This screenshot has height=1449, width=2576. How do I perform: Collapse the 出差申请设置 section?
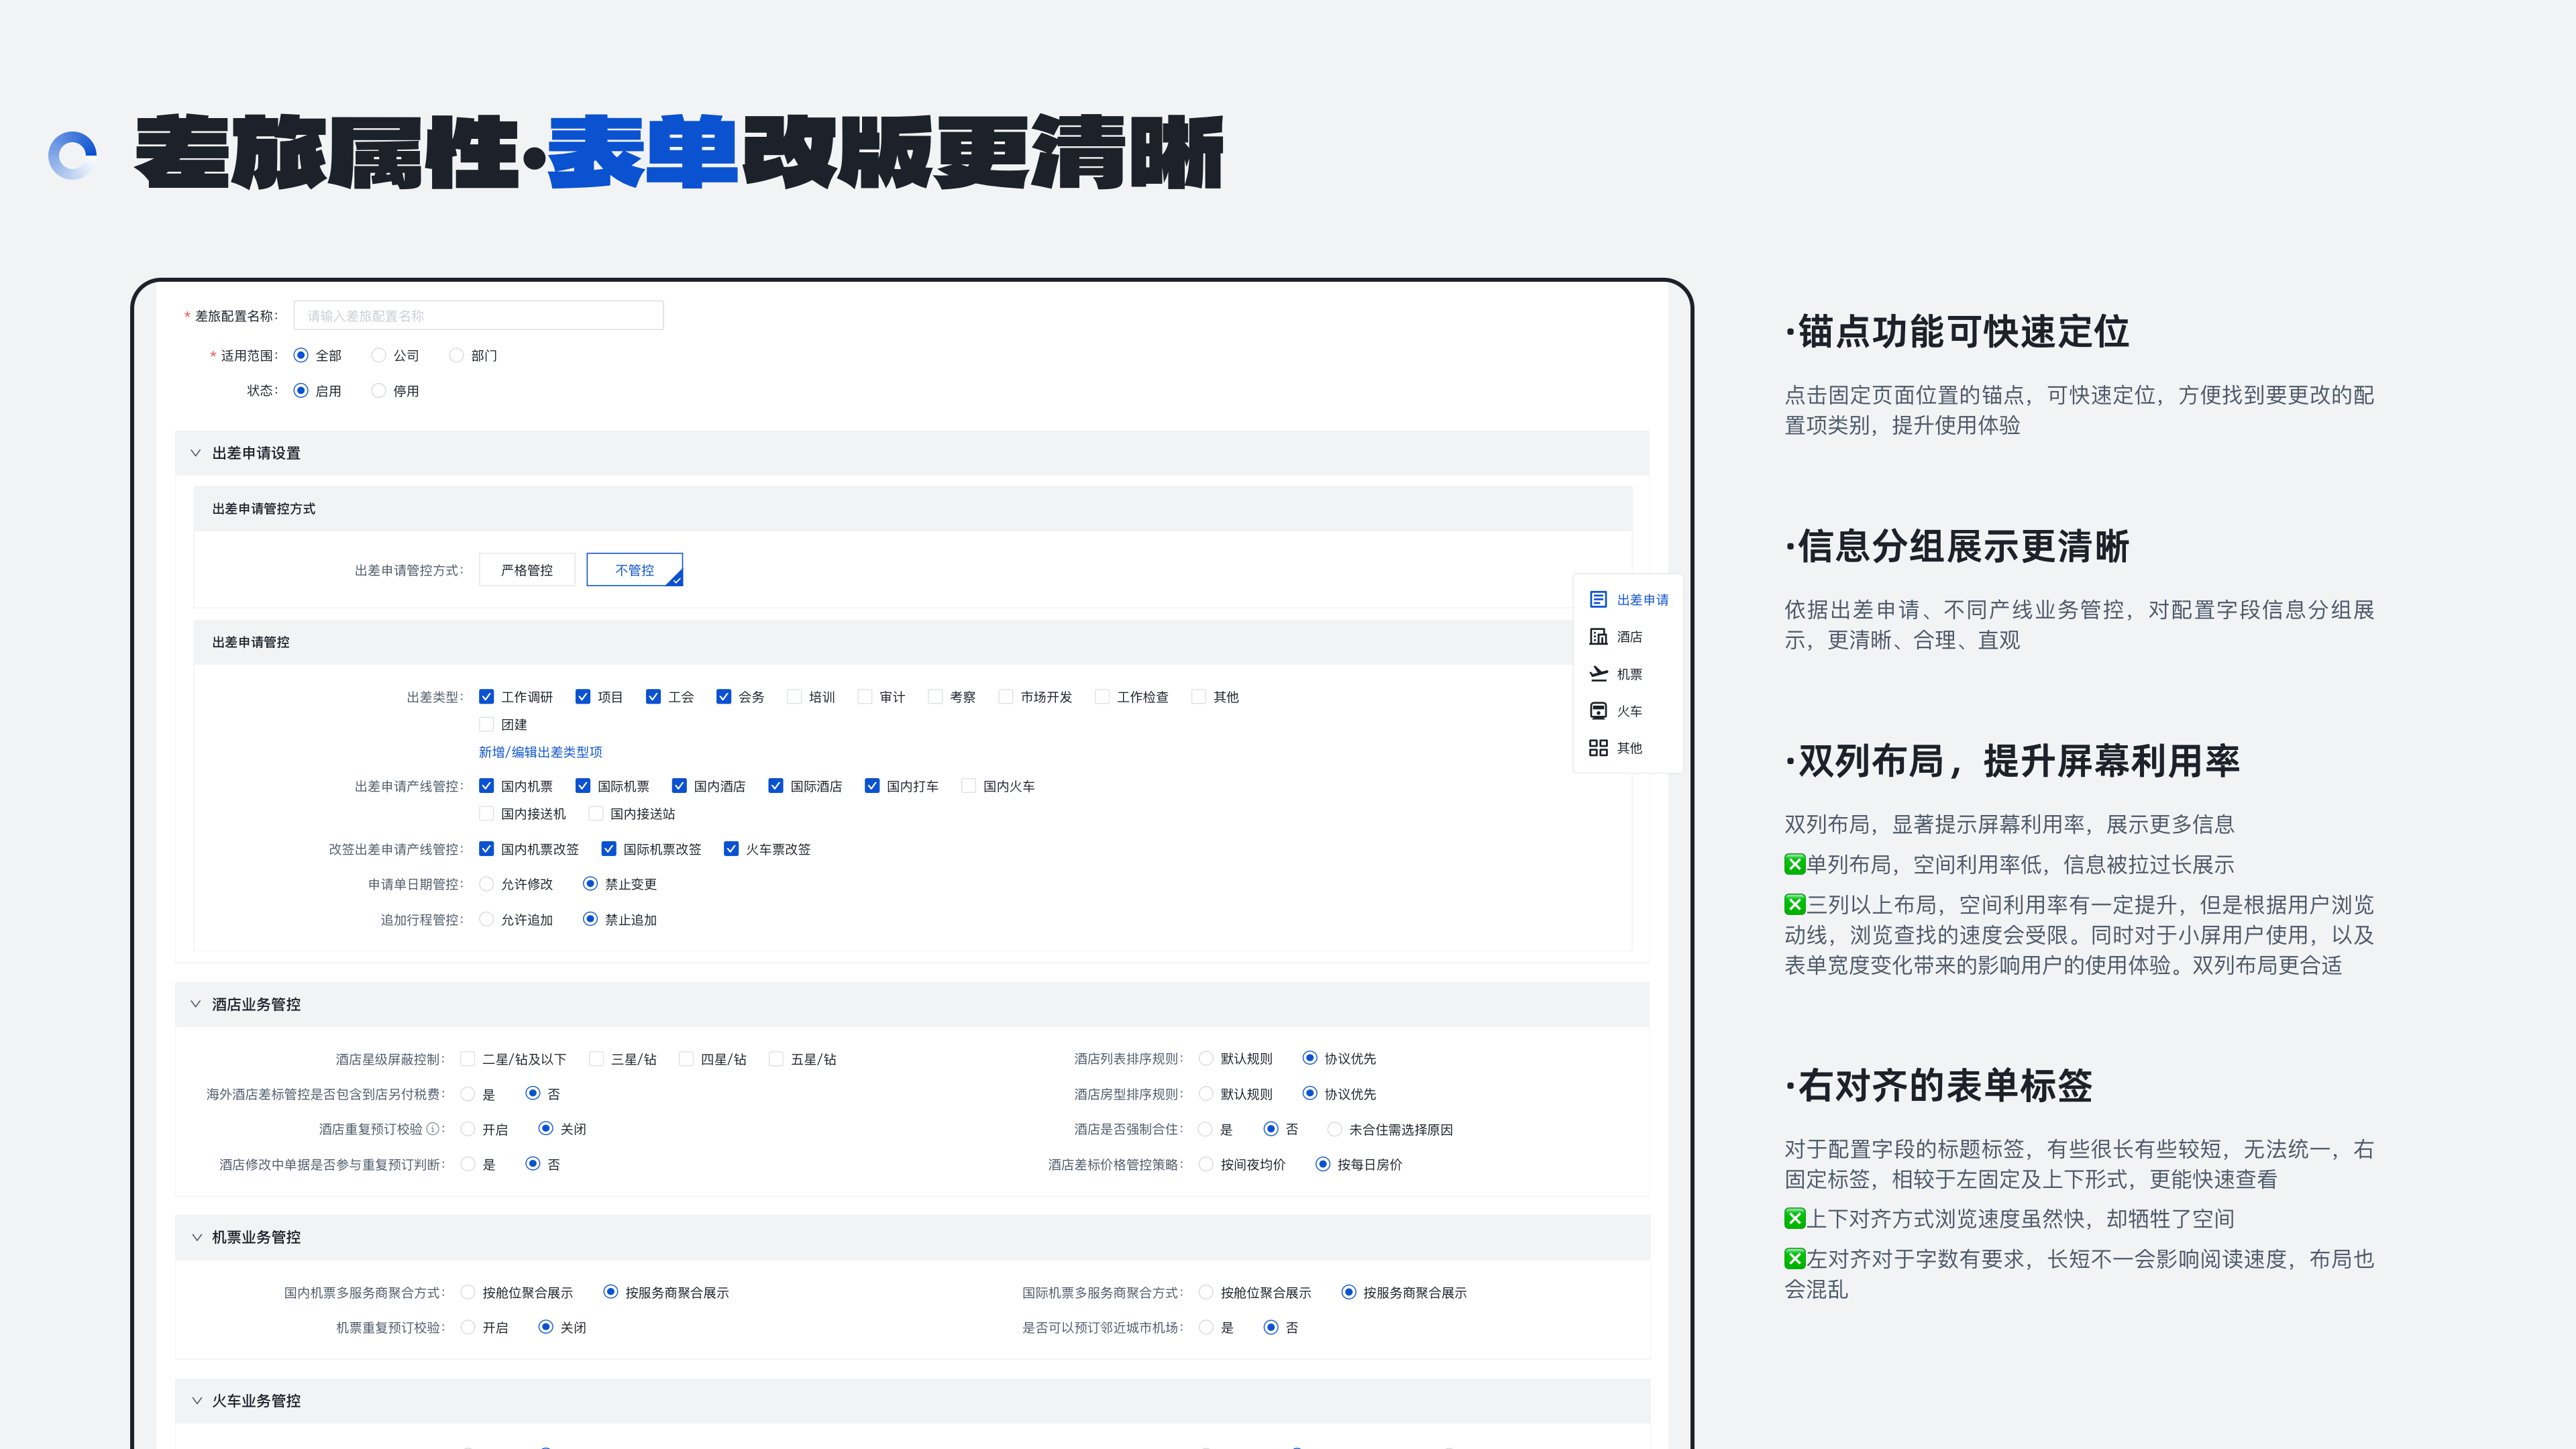(x=196, y=453)
